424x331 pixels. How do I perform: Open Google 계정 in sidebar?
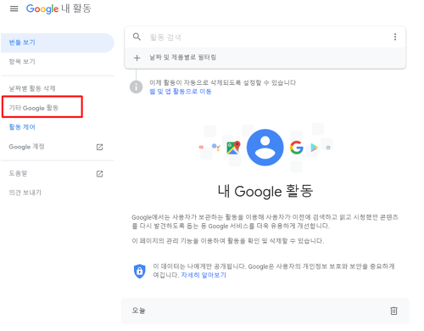(x=26, y=147)
